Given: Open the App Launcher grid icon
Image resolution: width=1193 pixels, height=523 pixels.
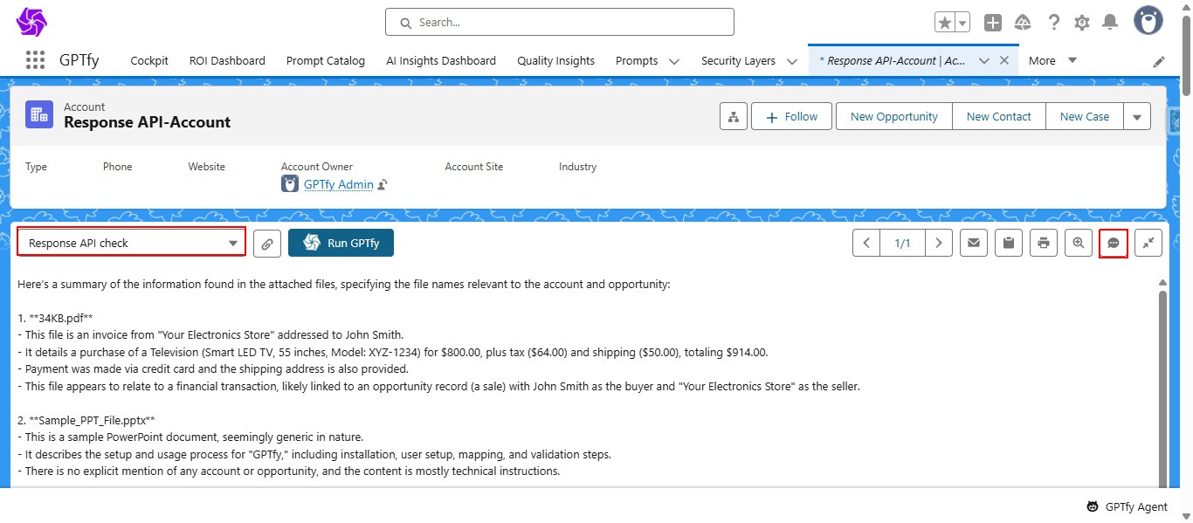Looking at the screenshot, I should pyautogui.click(x=35, y=60).
